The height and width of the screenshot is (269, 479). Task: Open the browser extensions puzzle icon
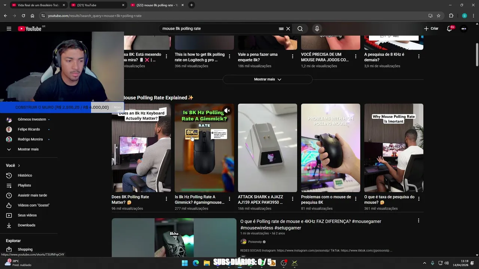(451, 16)
